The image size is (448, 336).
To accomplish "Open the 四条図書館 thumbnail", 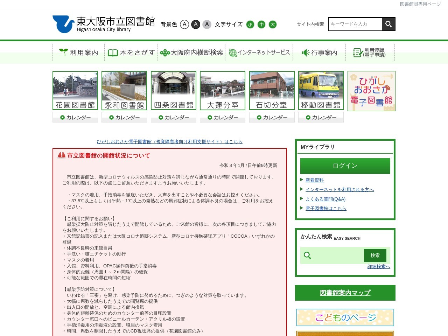I will pyautogui.click(x=174, y=91).
